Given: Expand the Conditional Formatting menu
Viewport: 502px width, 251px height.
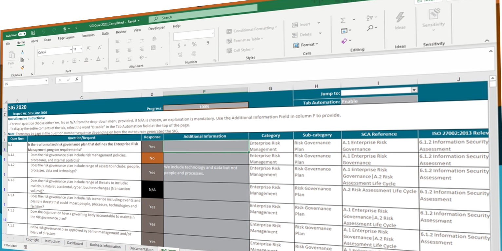Looking at the screenshot, I should click(x=252, y=29).
